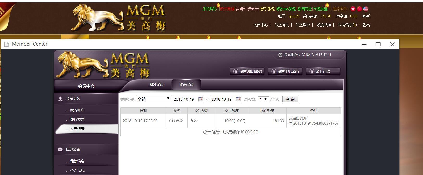This screenshot has width=423, height=175.
Task: Click the 存入 transaction category cell
Action: click(x=201, y=121)
